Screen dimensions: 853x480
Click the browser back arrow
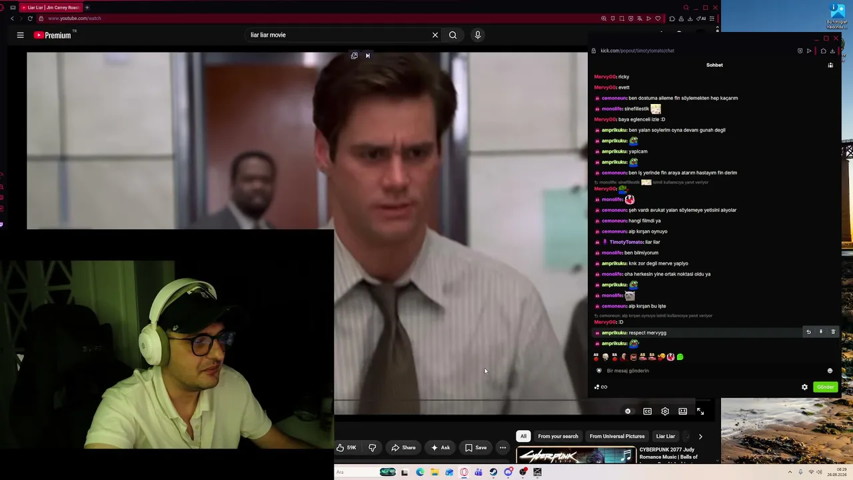click(x=12, y=19)
